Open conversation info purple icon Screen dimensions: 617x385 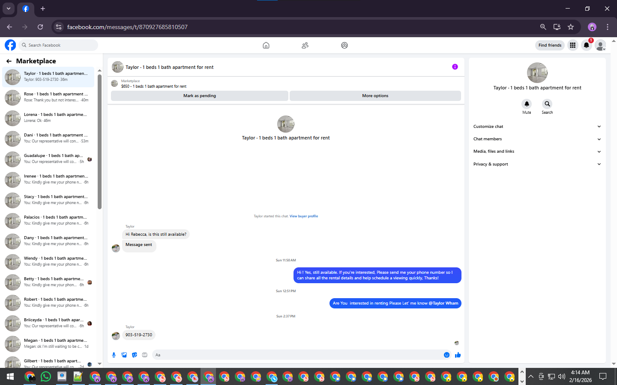coord(455,67)
